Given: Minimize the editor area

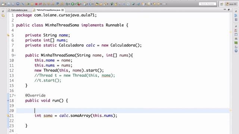Looking at the screenshot, I should [x=225, y=9].
